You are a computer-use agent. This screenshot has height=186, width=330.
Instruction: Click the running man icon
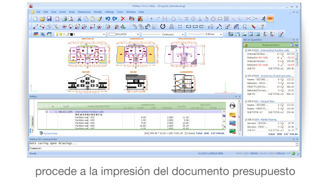[x=263, y=19]
